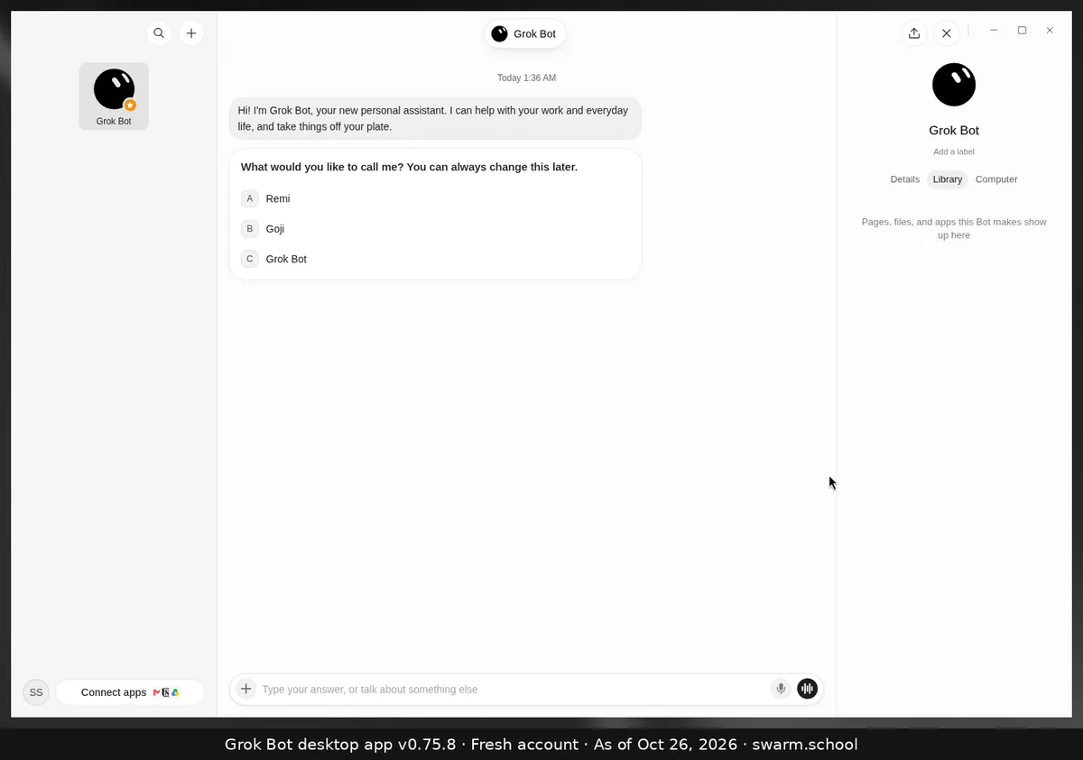Open search in the left sidebar

[159, 33]
